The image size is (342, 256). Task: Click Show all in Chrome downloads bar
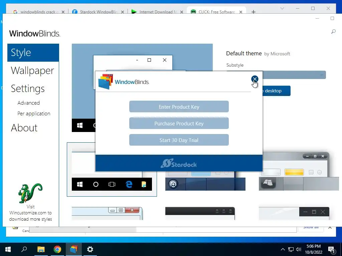point(311,228)
